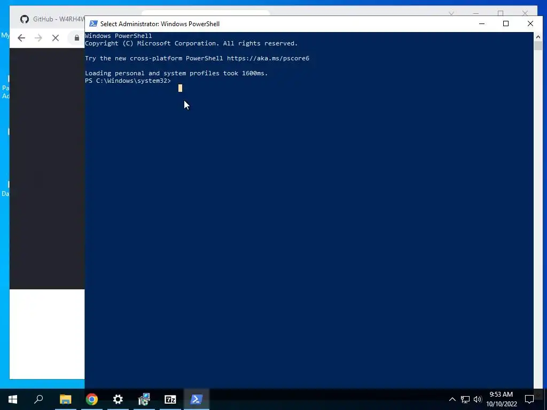Click the PS C:\Windows\system32> prompt line

[128, 81]
